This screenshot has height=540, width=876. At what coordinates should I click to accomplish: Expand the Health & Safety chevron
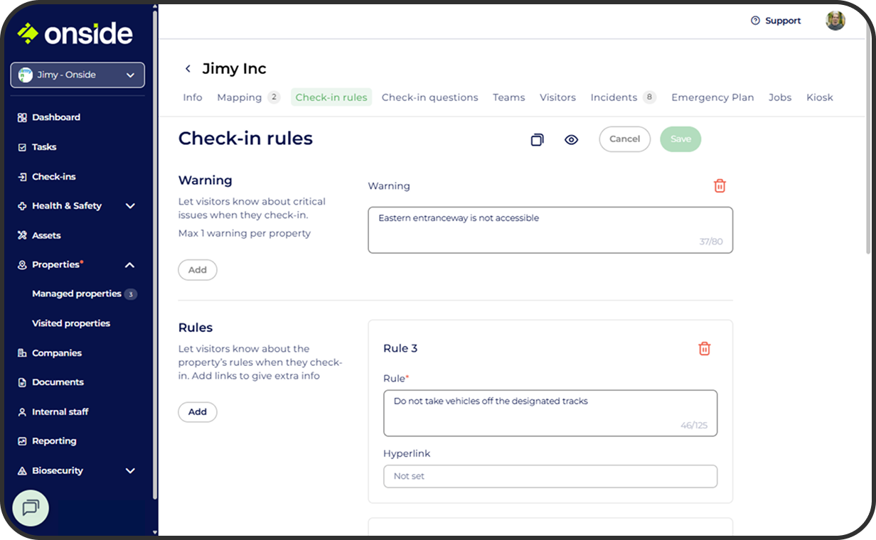(x=130, y=206)
